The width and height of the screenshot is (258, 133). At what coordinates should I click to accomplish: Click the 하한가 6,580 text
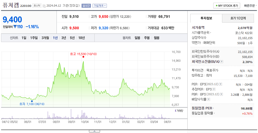[119, 28]
